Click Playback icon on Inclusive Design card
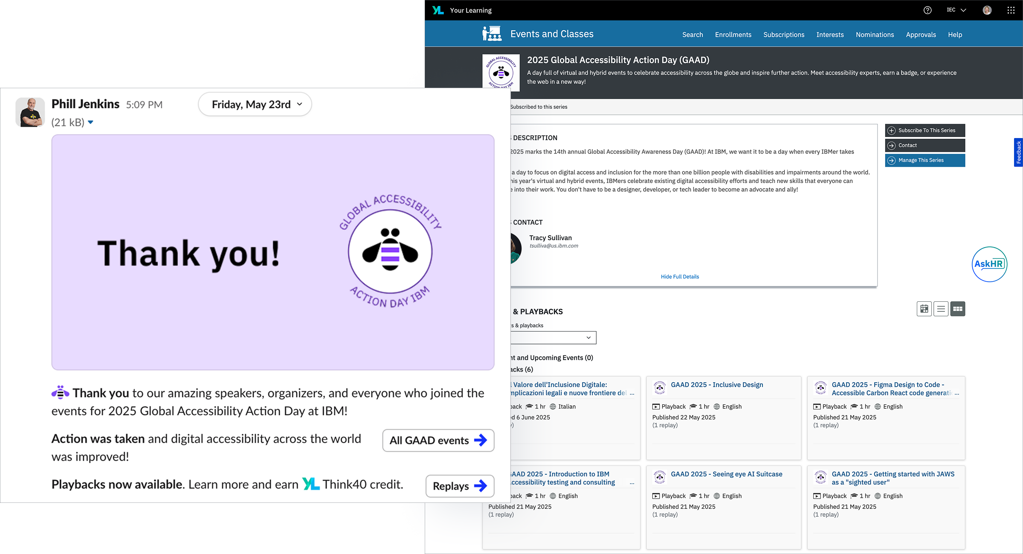Screen dimensions: 1023x554 click(656, 407)
